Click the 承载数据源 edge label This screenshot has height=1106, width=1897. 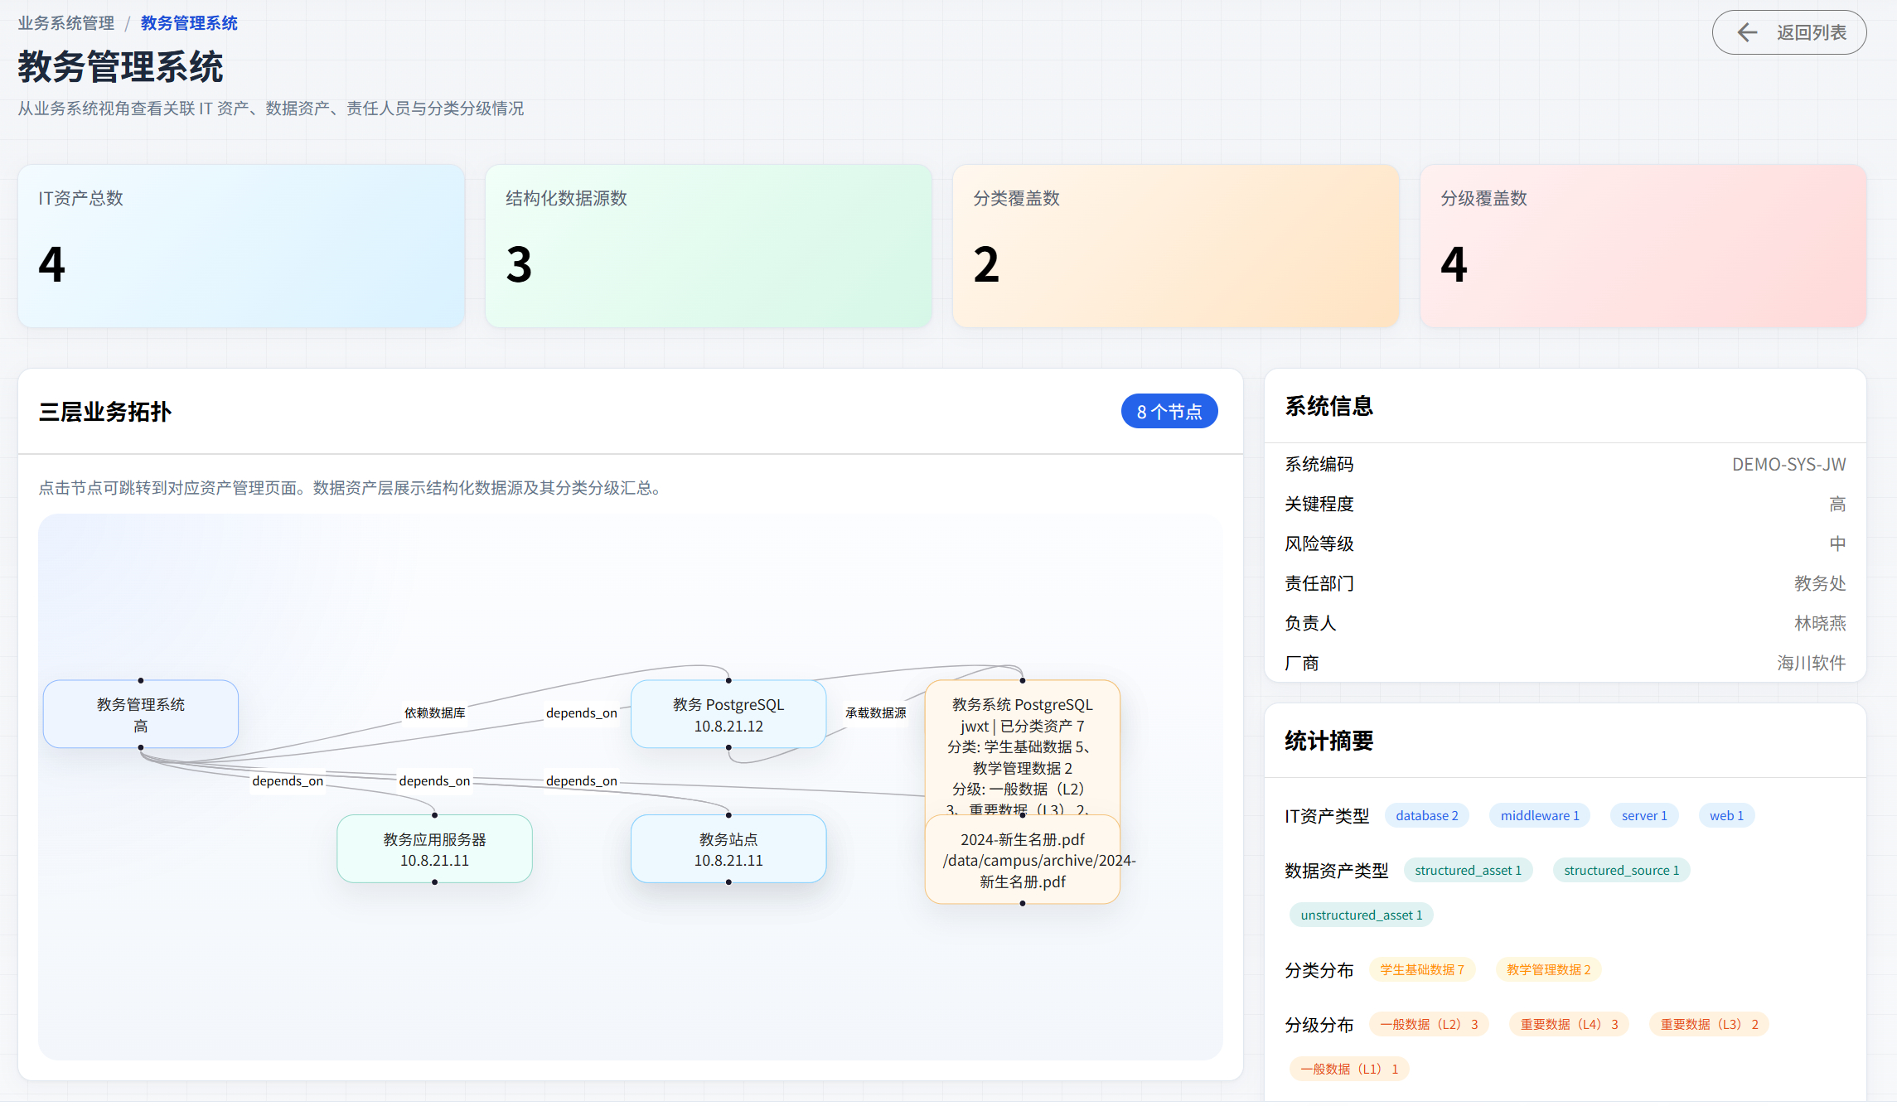coord(875,712)
